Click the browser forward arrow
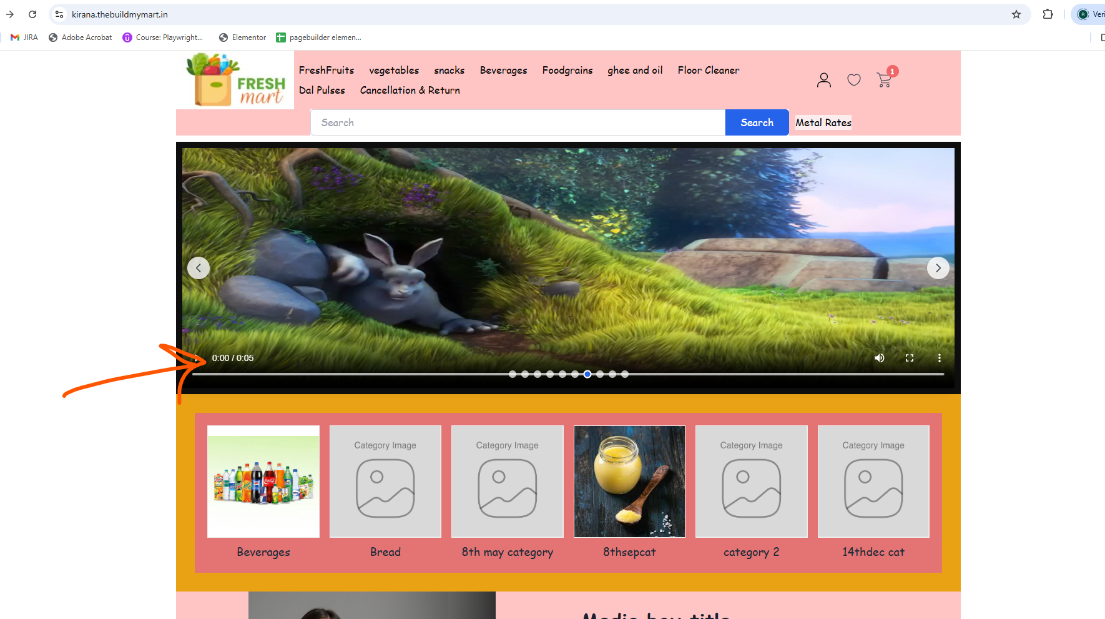The width and height of the screenshot is (1105, 619). pyautogui.click(x=10, y=14)
